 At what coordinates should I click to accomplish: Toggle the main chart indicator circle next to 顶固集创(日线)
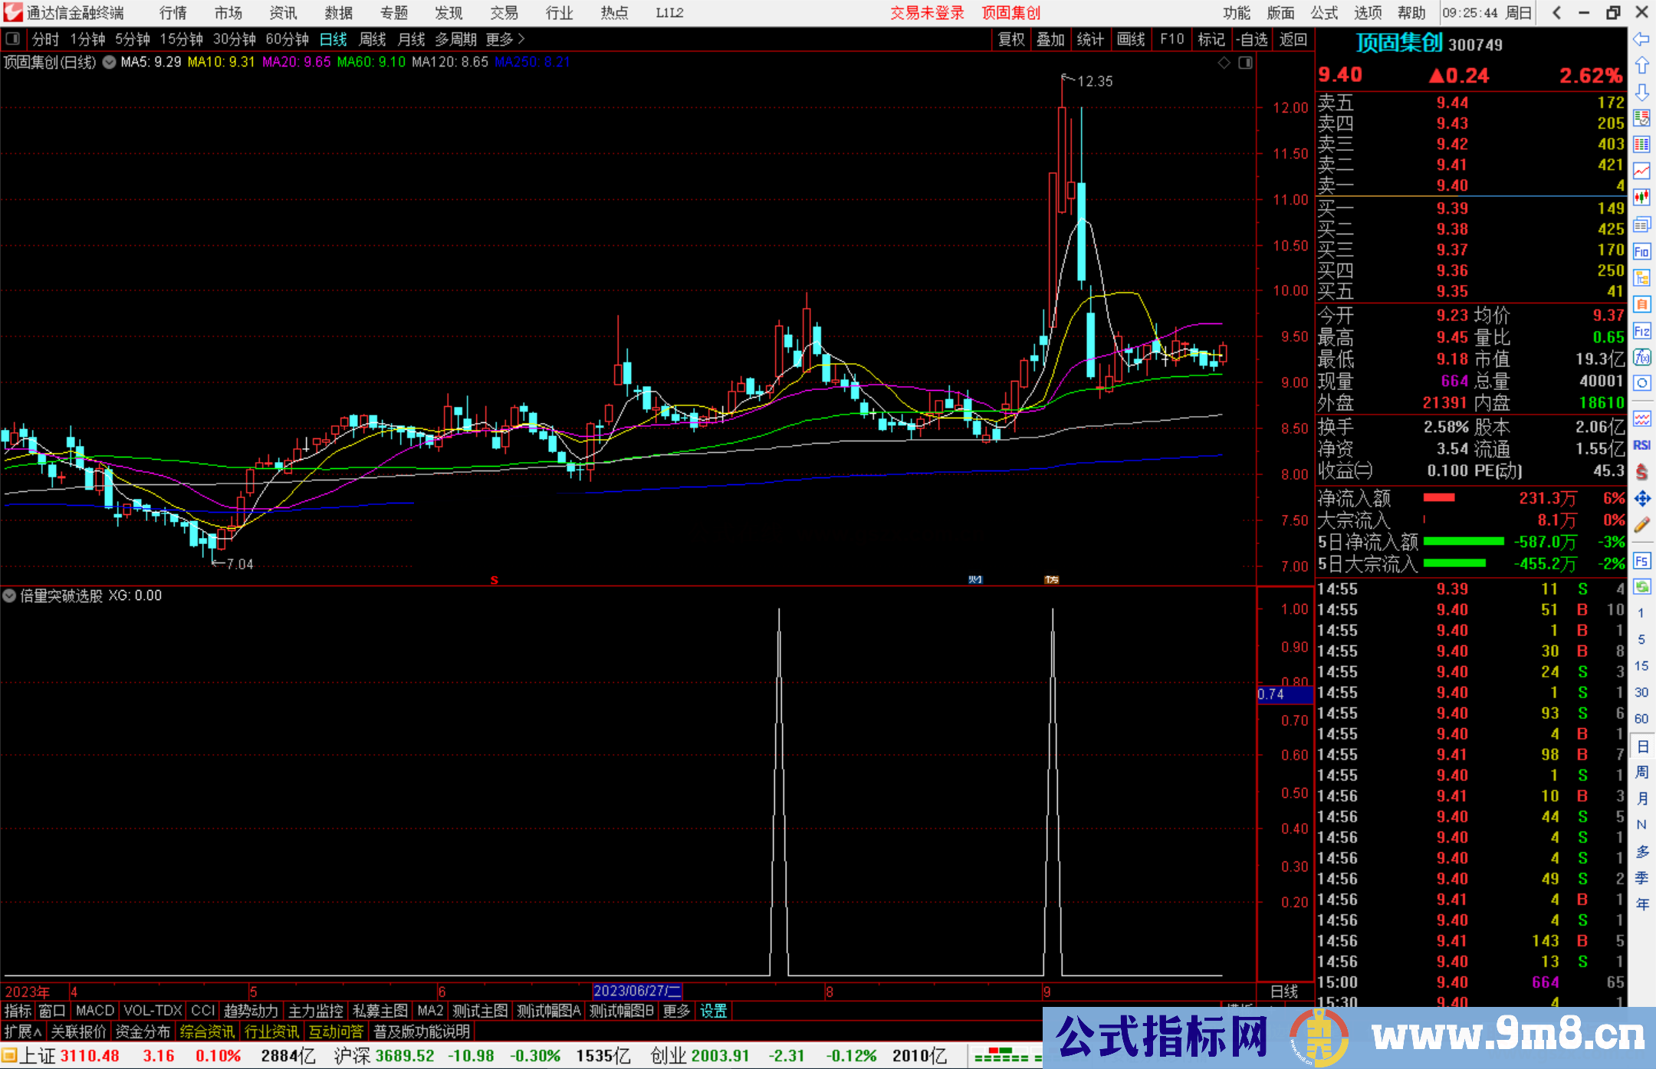109,62
